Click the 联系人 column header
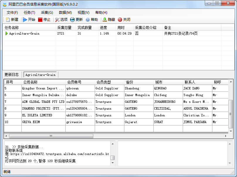237x177 pixels. [x=198, y=82]
